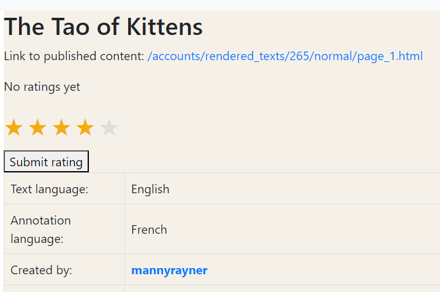Rate with the first star
Screen dimensions: 440x292
tap(13, 128)
